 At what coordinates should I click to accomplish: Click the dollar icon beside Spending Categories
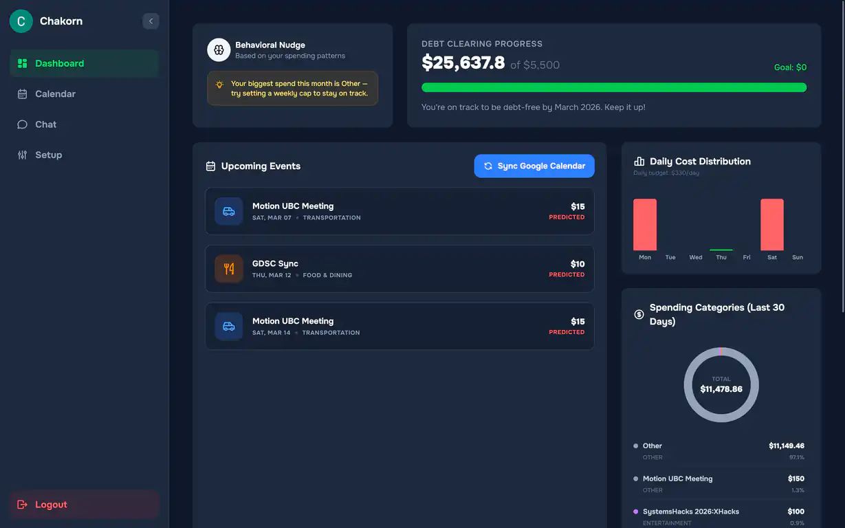[638, 314]
